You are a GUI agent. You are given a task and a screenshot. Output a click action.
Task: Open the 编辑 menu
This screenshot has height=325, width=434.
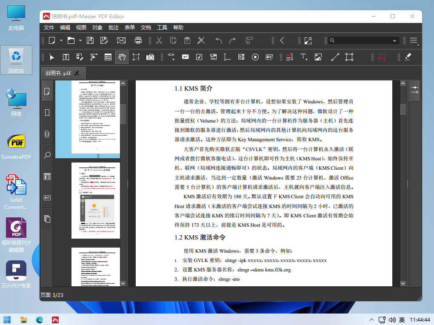[65, 27]
